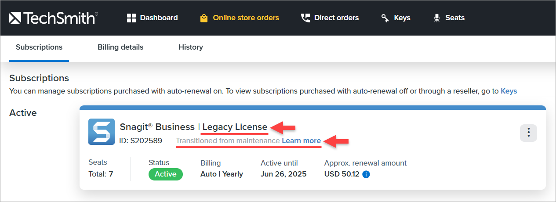This screenshot has width=556, height=202.
Task: Click the Keys link in description
Action: point(509,91)
